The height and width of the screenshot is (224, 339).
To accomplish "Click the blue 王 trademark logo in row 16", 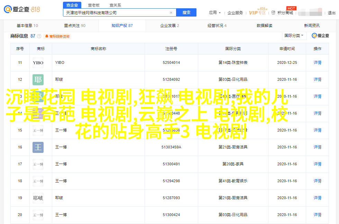I will [38, 147].
